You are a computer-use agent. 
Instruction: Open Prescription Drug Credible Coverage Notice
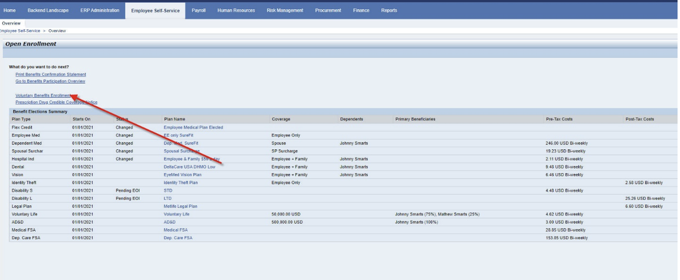(56, 102)
